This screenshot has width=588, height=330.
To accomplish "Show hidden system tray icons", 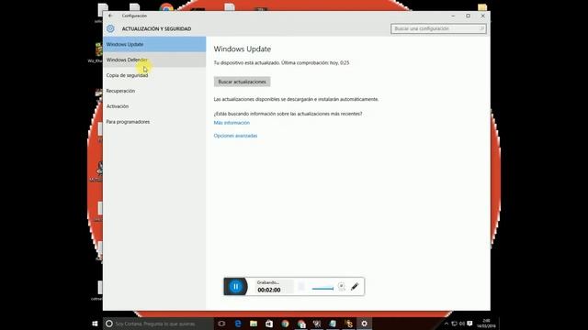I will pyautogui.click(x=447, y=324).
